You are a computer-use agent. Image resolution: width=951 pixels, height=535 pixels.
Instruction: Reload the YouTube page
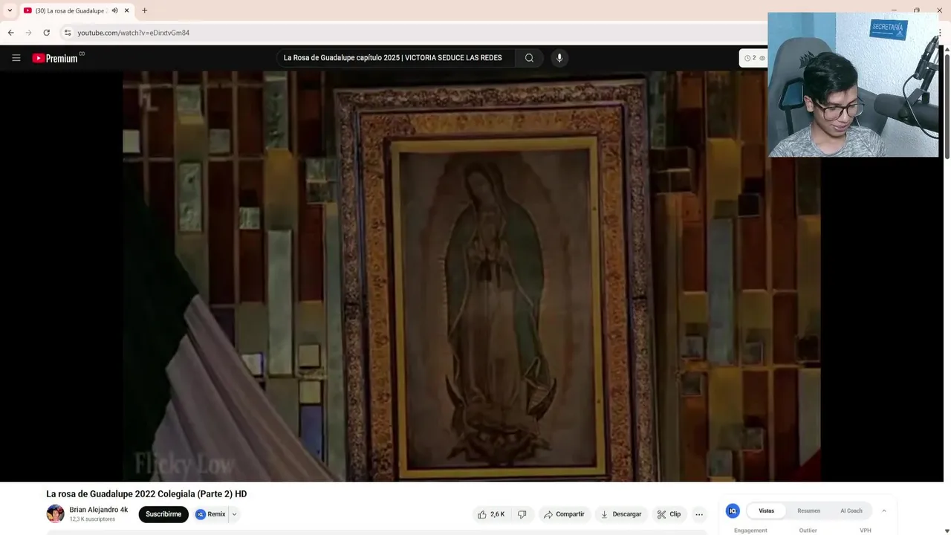[x=46, y=33]
